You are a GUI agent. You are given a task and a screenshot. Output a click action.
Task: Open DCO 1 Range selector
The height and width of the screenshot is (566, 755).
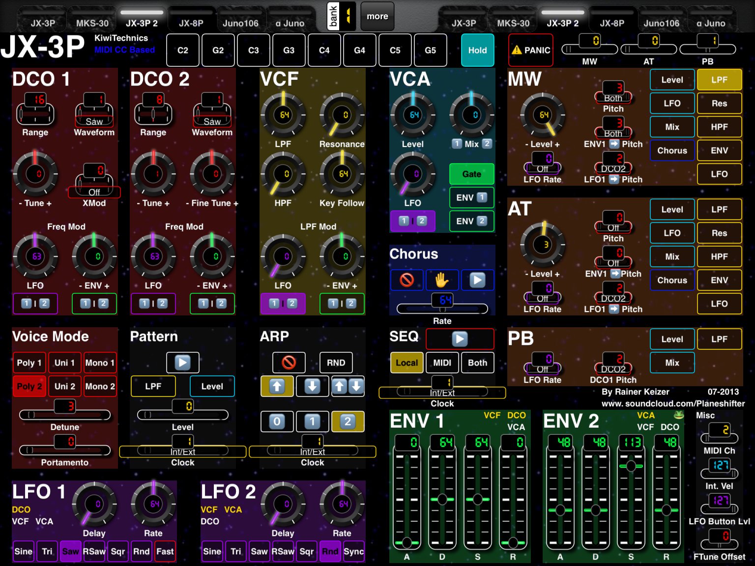(x=35, y=109)
